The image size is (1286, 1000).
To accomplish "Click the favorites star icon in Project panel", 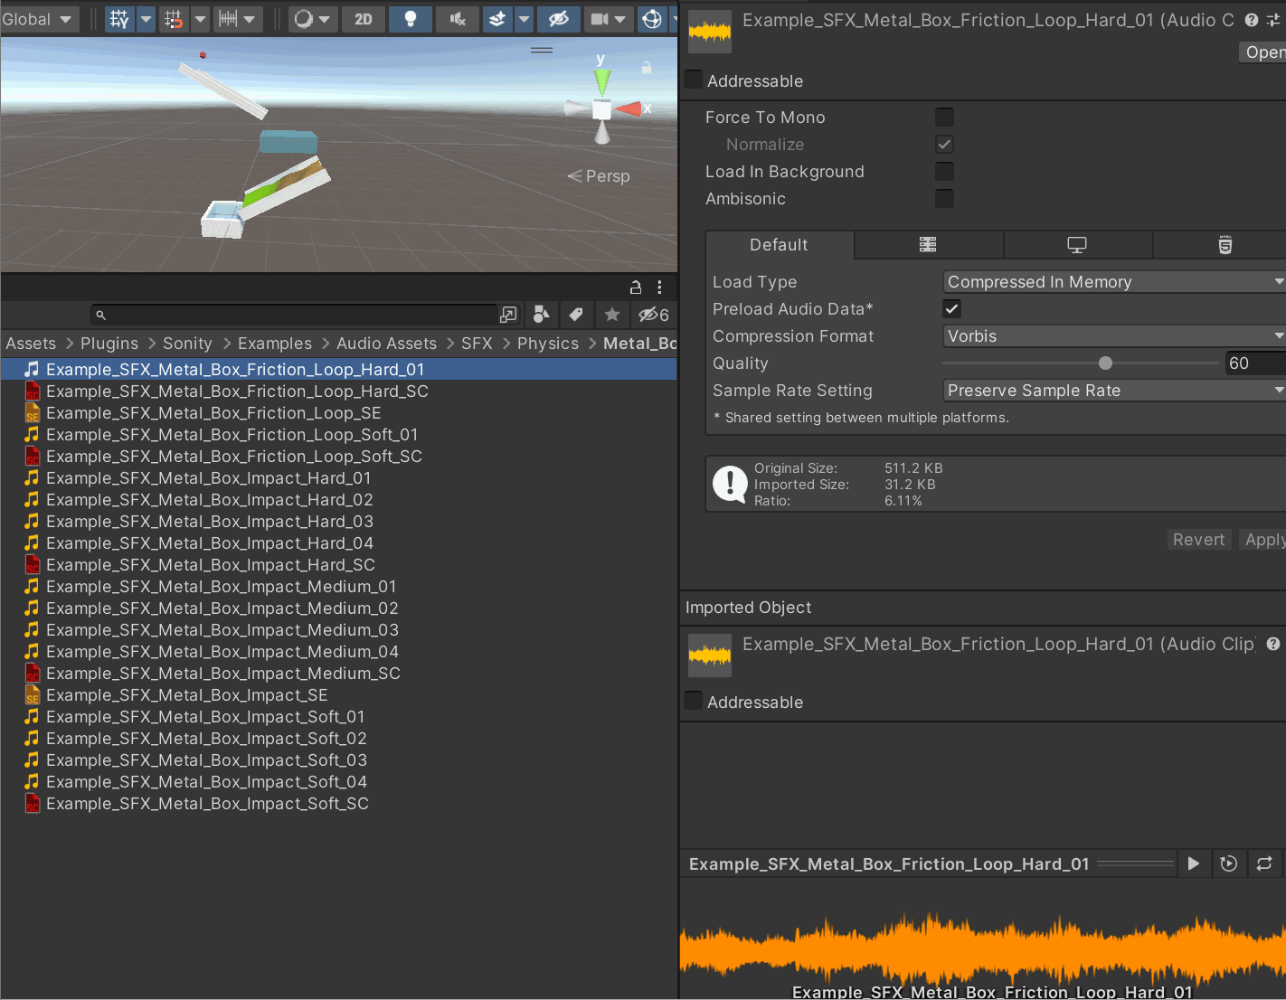I will tap(612, 314).
